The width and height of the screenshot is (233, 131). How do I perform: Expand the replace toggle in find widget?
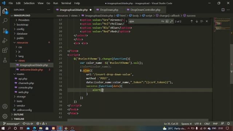pos(126,21)
